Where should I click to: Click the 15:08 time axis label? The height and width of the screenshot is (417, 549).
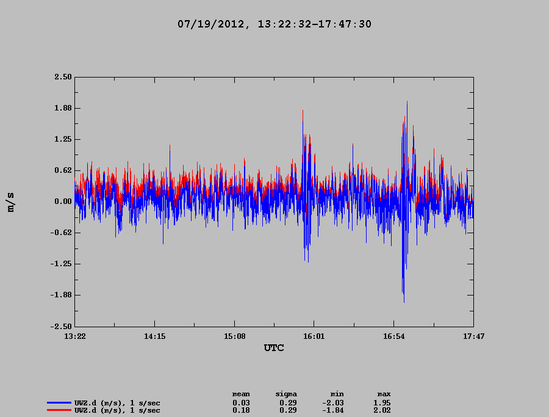click(235, 336)
